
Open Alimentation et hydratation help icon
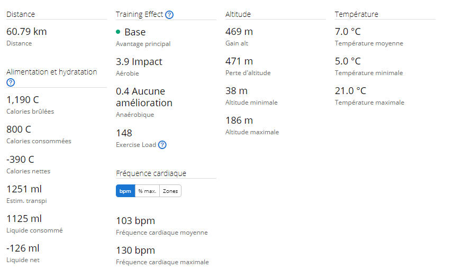11,82
